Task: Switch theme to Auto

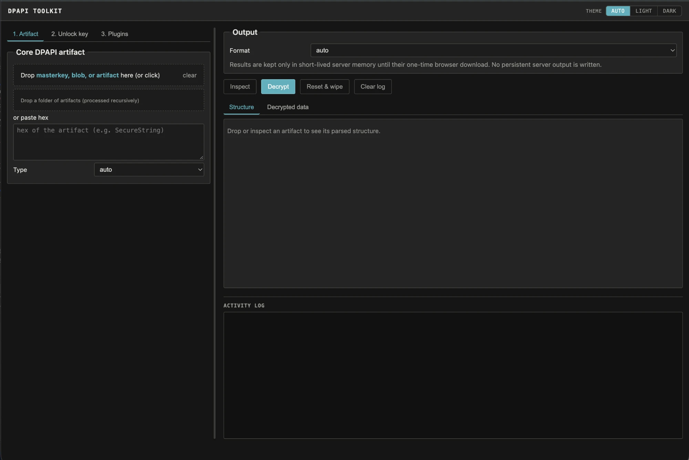Action: click(618, 11)
